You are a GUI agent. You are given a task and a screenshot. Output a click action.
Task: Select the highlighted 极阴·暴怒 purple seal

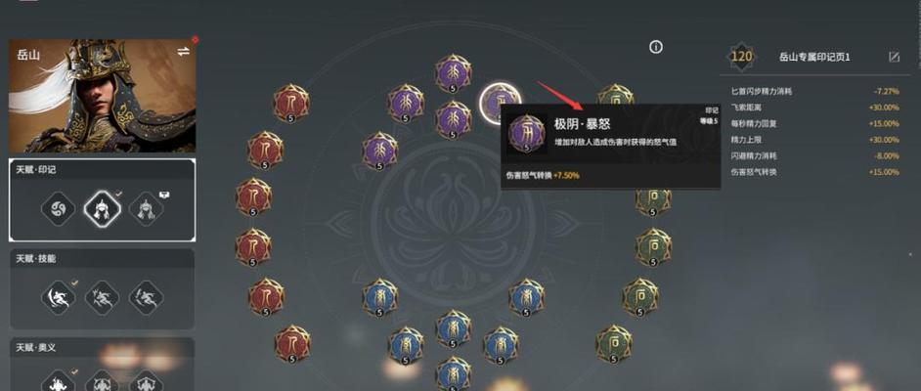[500, 103]
